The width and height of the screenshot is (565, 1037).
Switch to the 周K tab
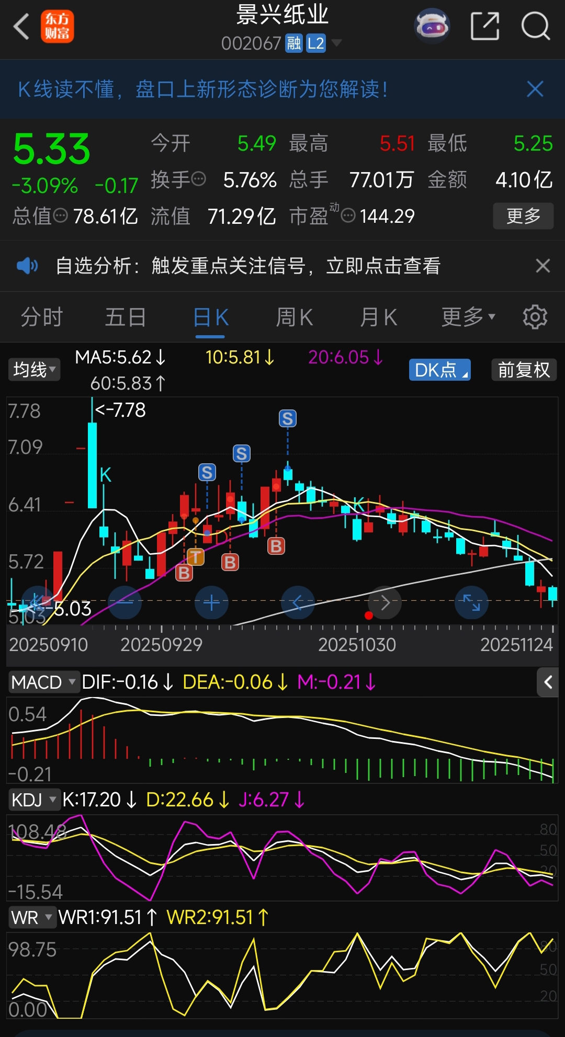[295, 317]
